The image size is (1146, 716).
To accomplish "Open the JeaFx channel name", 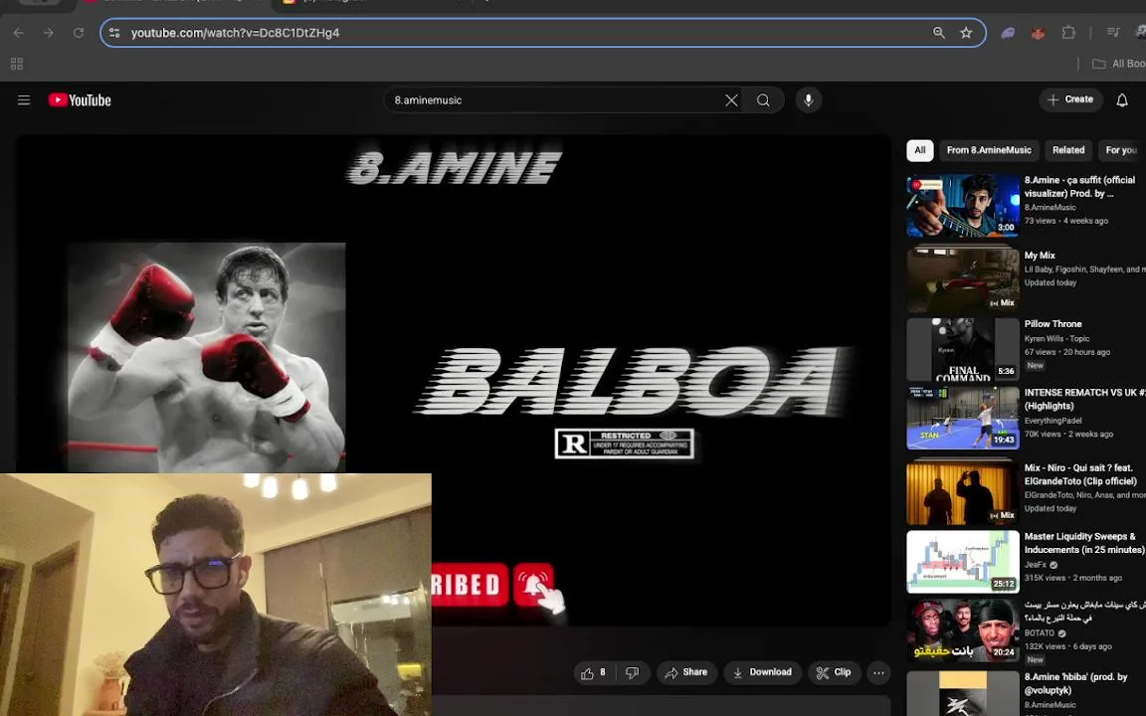I will coord(1036,565).
